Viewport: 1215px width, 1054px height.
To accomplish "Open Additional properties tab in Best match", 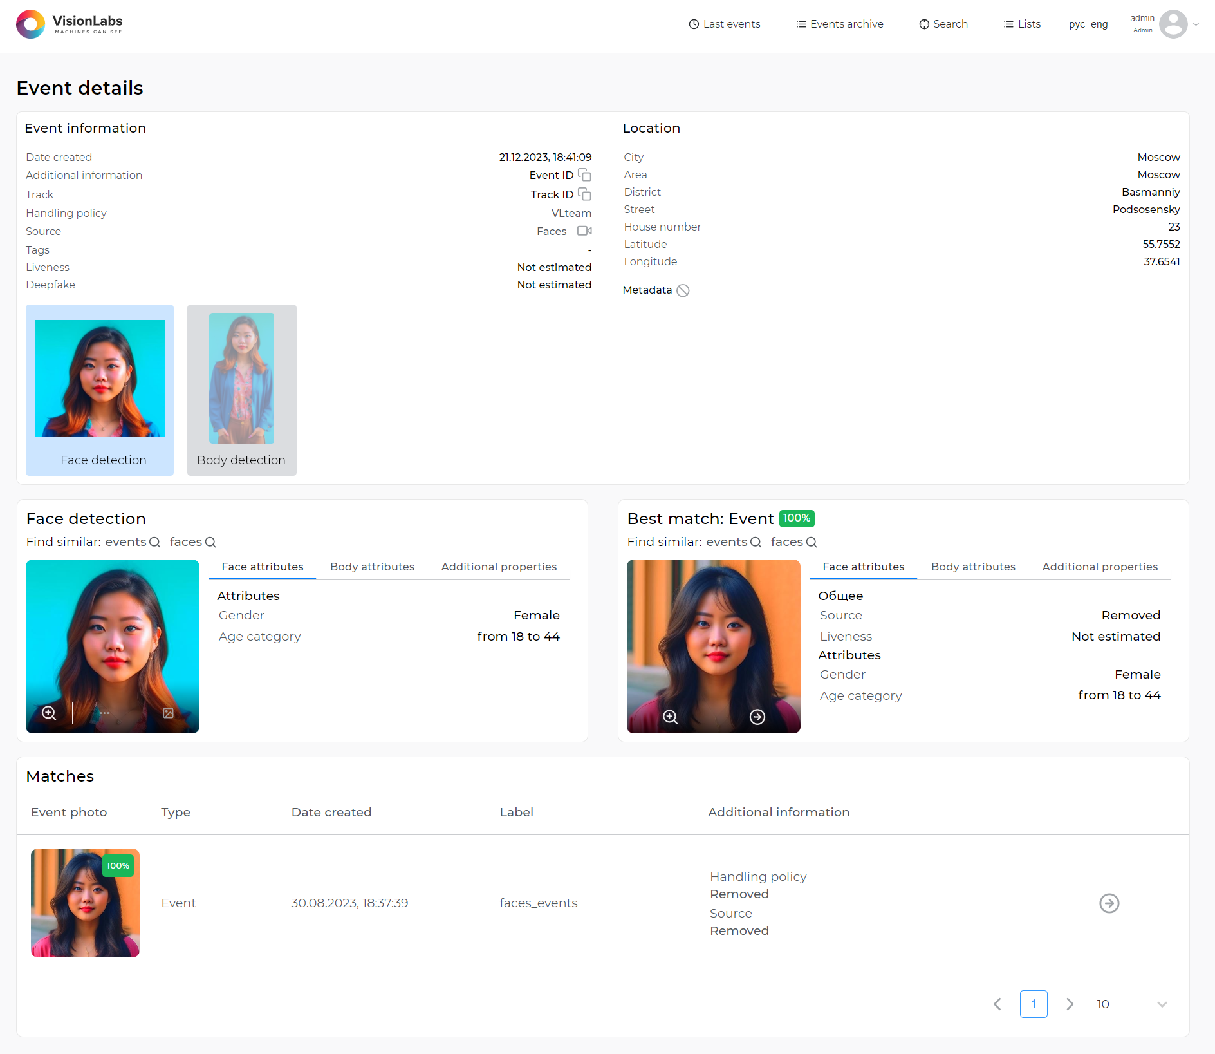I will coord(1099,567).
